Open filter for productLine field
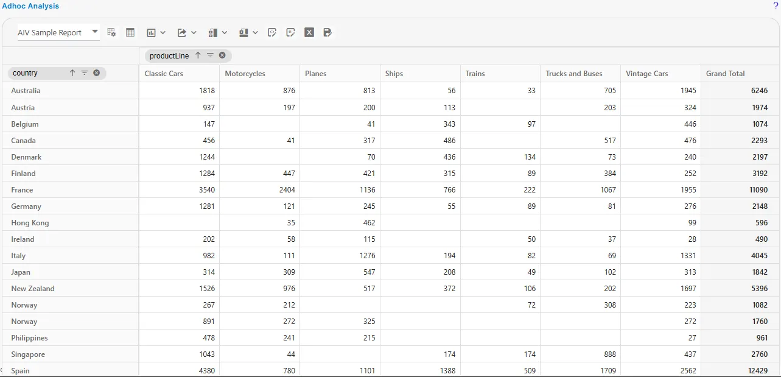Viewport: 781px width, 377px height. tap(210, 55)
